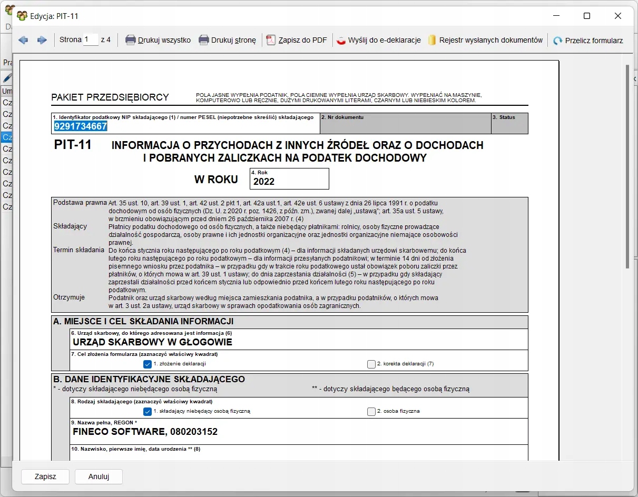Screen dimensions: 638x497
Task: Click the Nazwisko, pierwsze imię, data urodzenia field
Action: (299, 453)
